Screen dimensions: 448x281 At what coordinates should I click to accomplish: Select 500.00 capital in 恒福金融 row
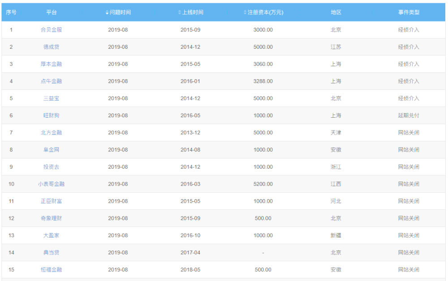(x=263, y=269)
